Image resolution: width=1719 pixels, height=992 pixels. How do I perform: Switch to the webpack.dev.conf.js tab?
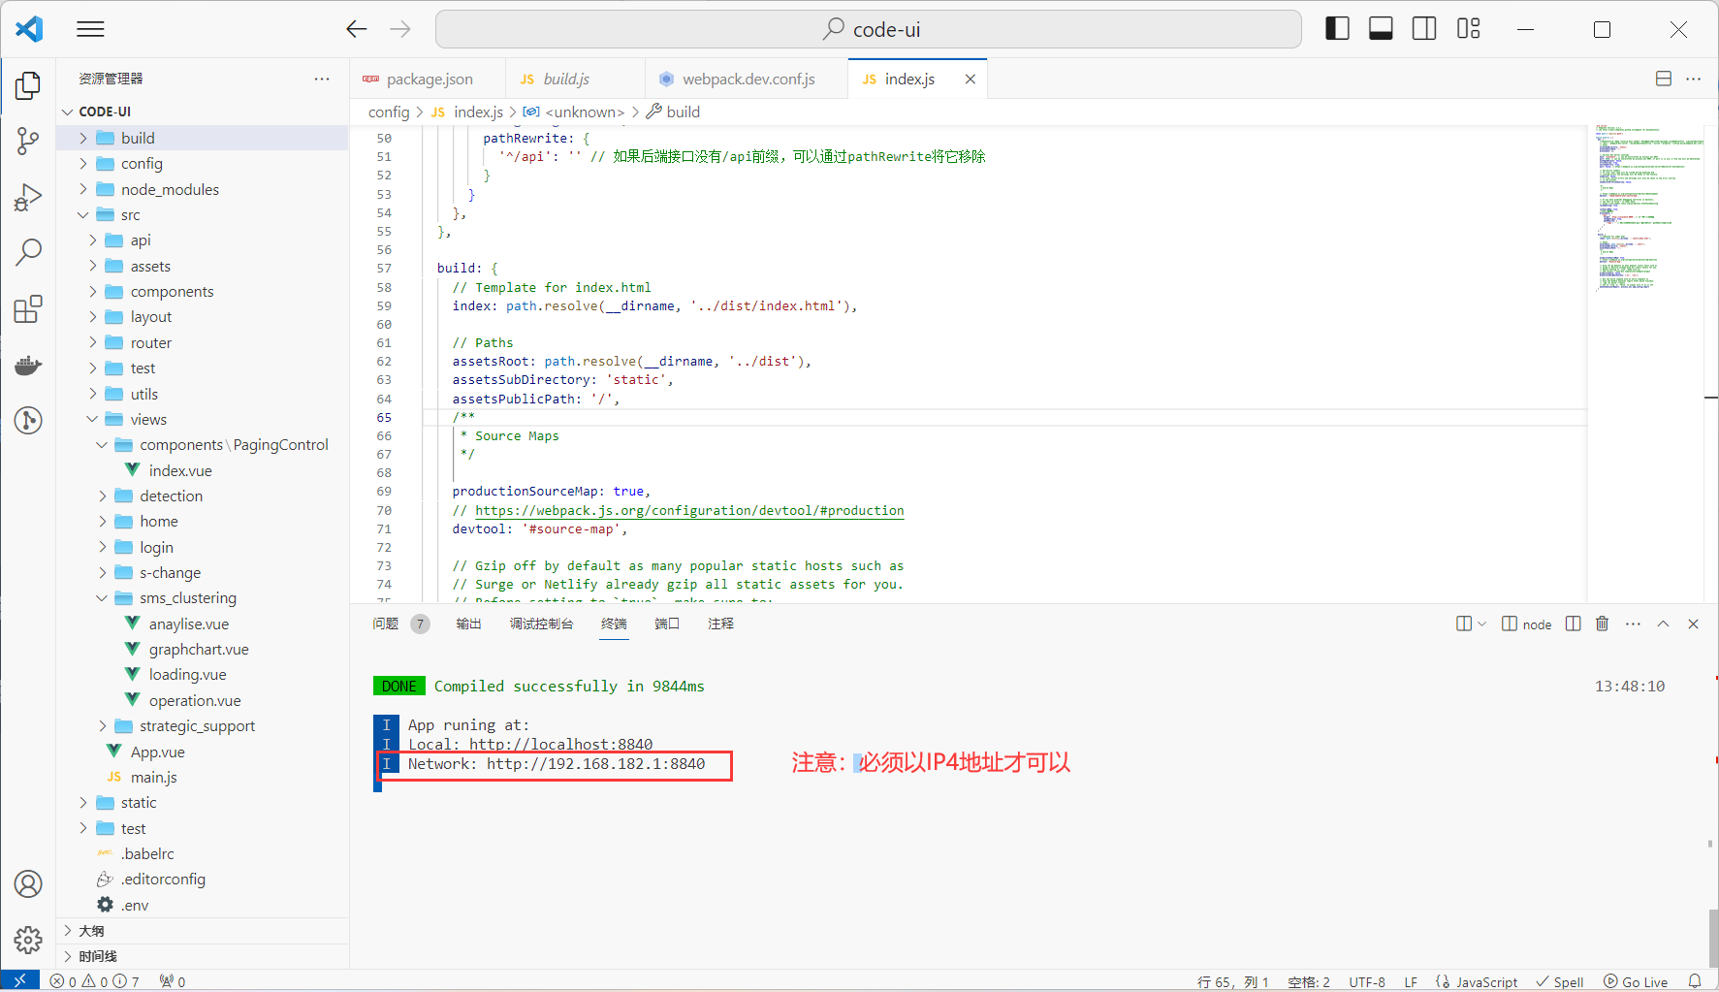(747, 79)
